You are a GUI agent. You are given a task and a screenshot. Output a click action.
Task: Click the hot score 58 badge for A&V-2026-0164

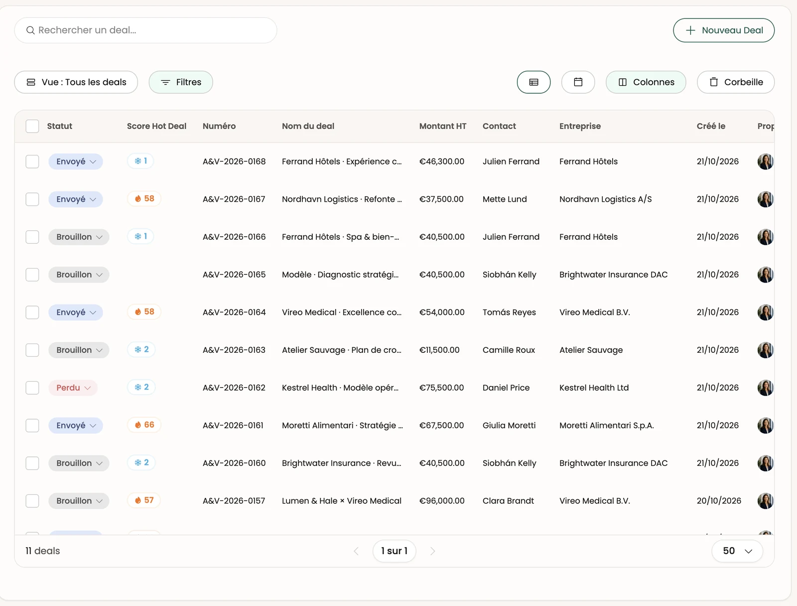tap(144, 311)
